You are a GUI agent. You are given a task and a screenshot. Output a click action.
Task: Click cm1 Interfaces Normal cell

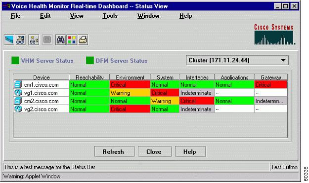tap(197, 84)
